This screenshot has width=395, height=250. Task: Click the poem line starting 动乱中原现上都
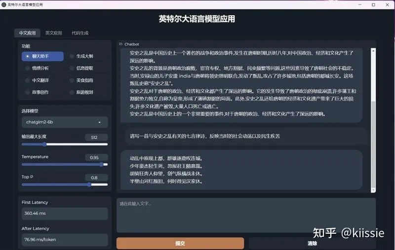pyautogui.click(x=166, y=158)
